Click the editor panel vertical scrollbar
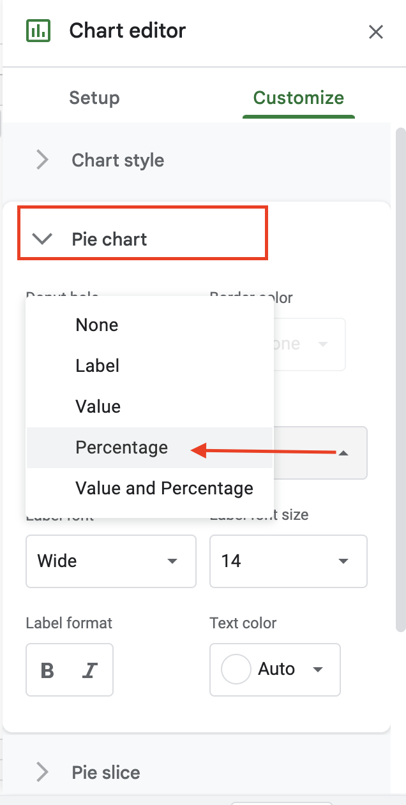 [x=401, y=380]
